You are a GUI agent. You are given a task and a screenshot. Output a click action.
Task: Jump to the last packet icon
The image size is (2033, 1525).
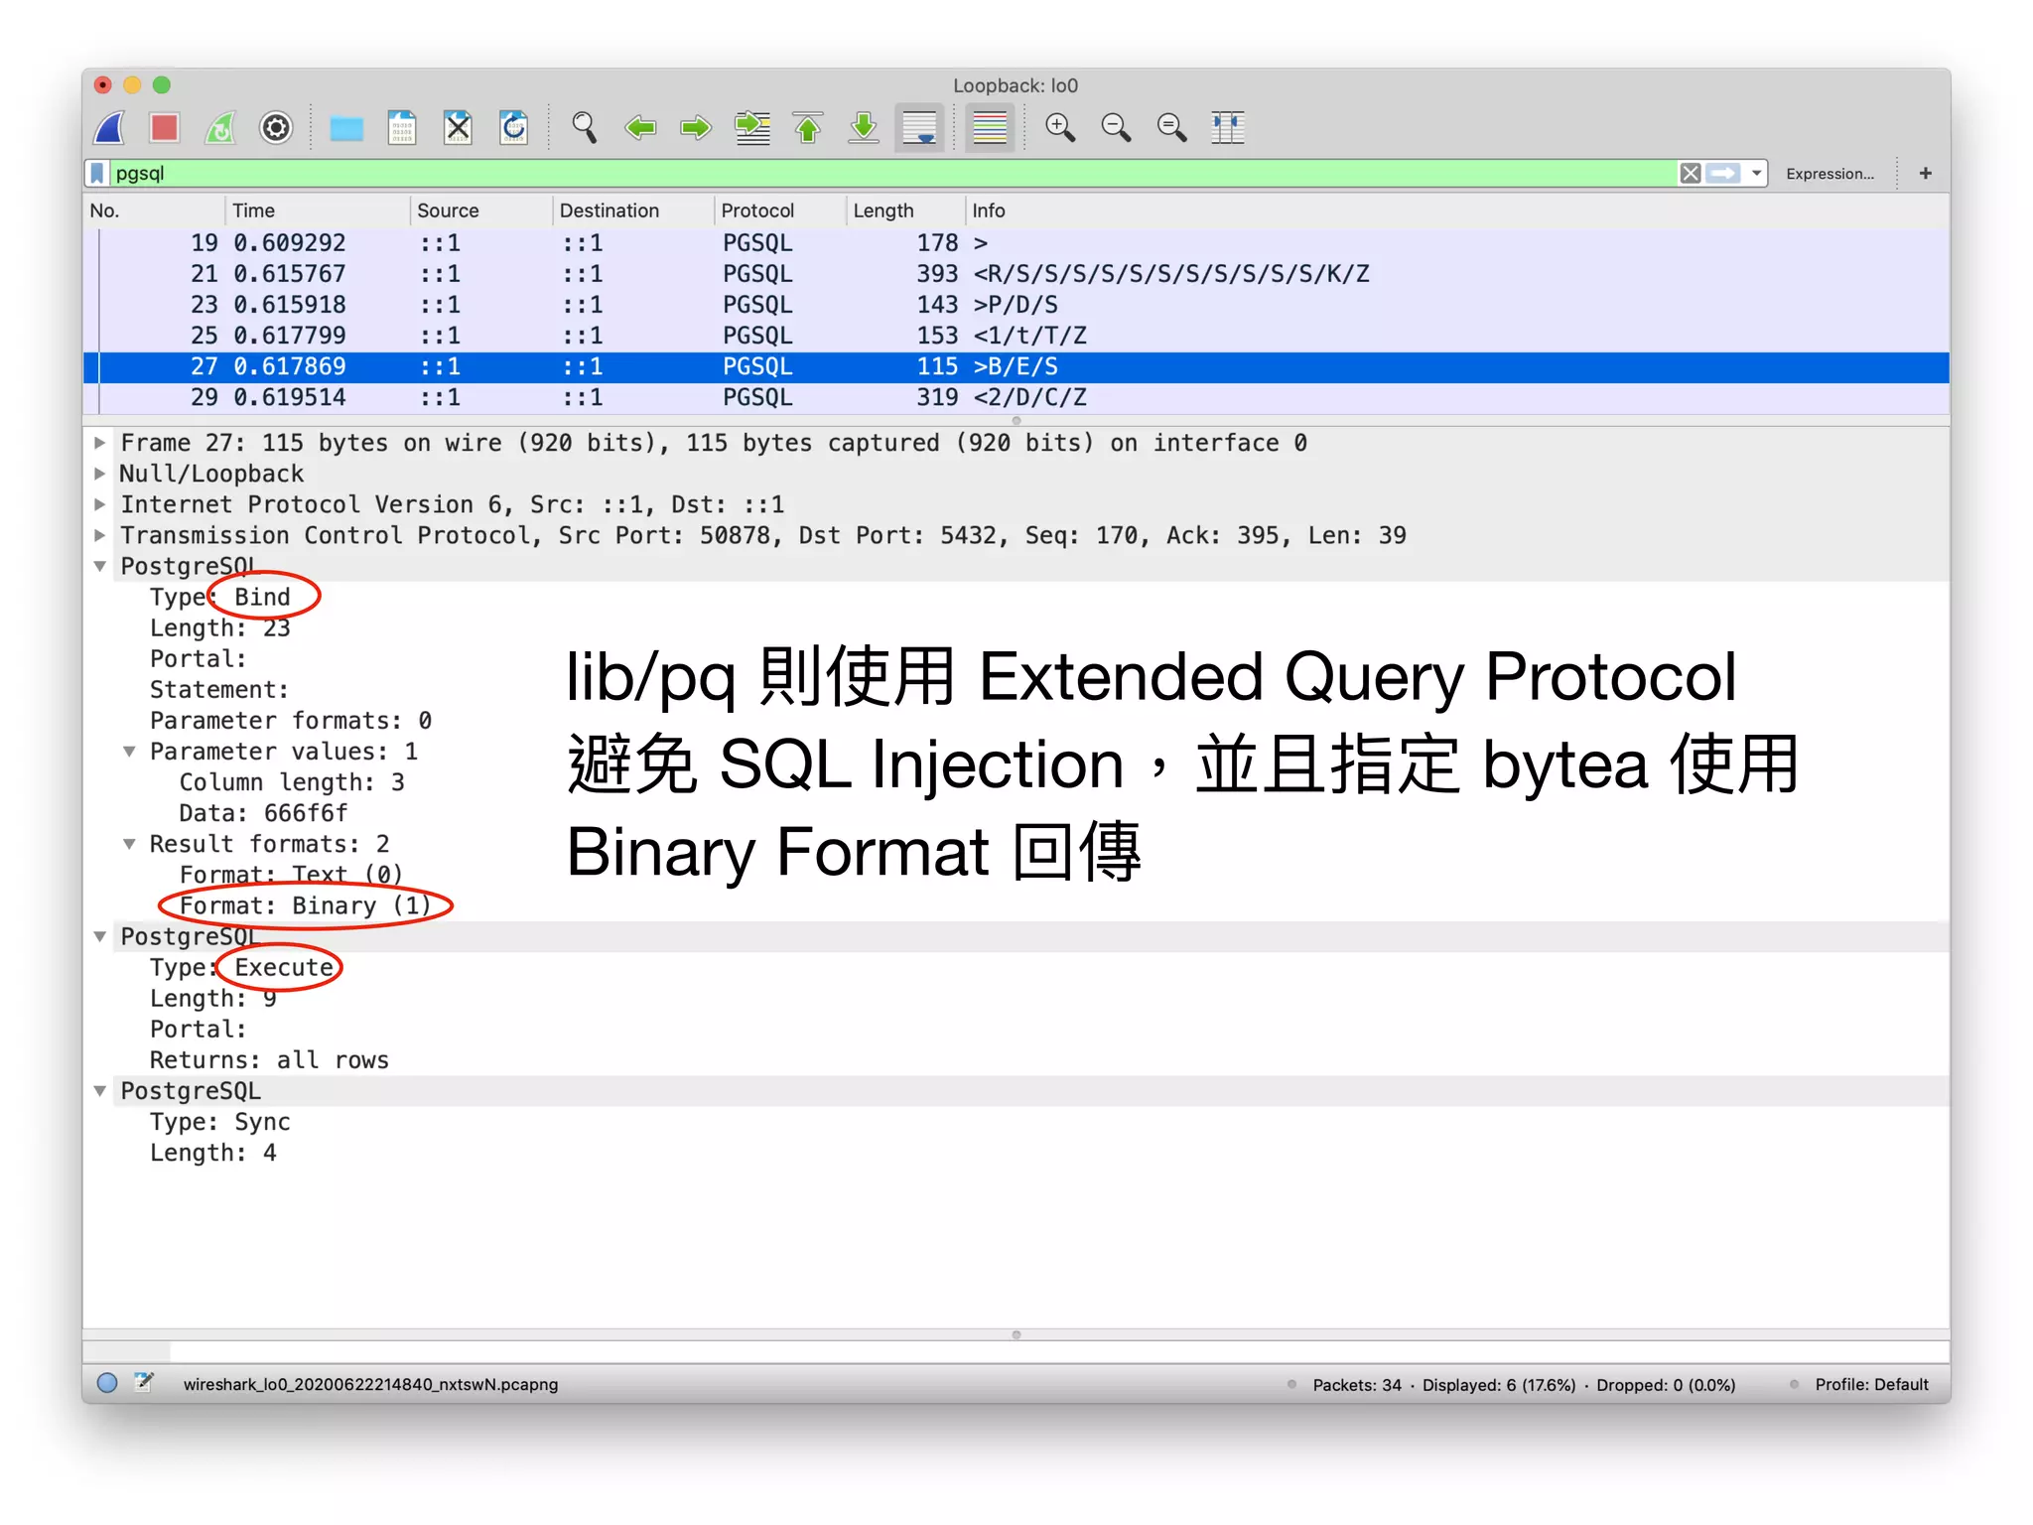pyautogui.click(x=864, y=128)
